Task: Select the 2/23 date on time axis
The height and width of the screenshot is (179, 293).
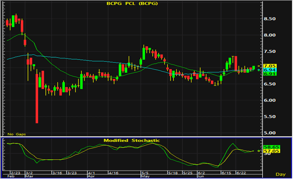Action: pos(16,173)
